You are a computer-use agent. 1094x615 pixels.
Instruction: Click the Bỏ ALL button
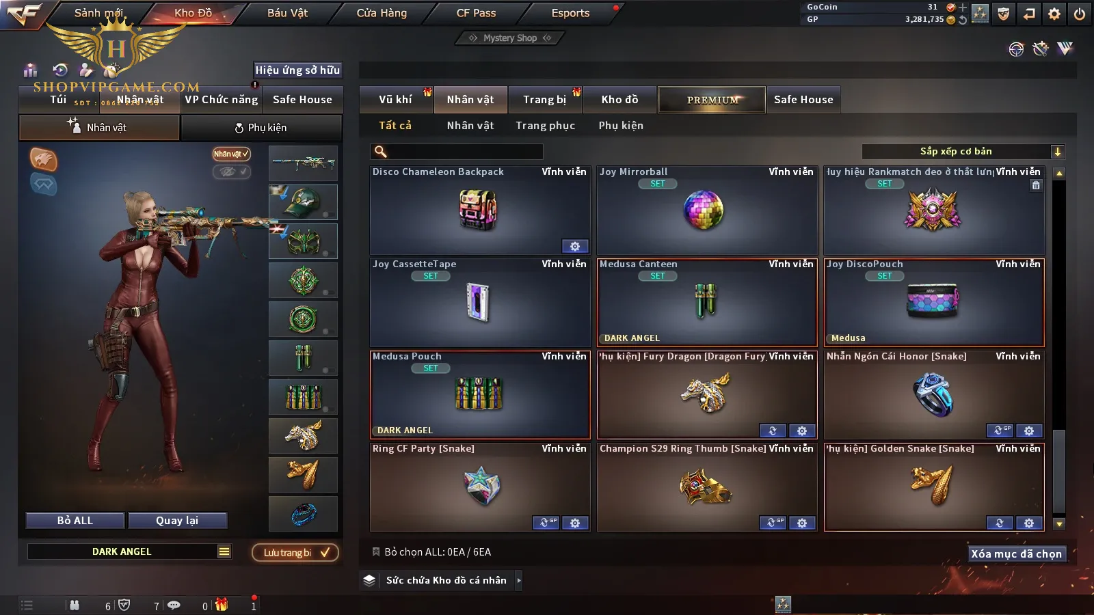tap(75, 521)
